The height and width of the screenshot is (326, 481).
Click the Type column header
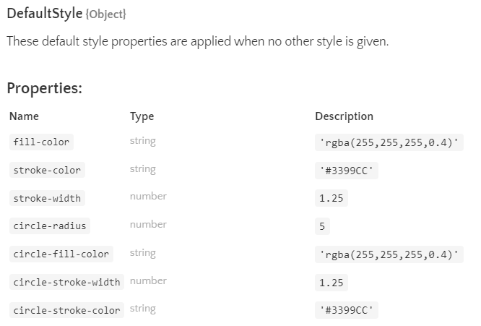pyautogui.click(x=142, y=116)
